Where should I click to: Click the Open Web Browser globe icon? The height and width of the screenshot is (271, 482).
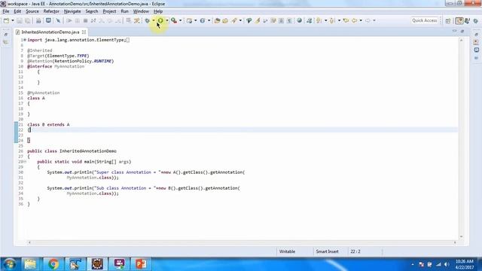click(x=299, y=20)
